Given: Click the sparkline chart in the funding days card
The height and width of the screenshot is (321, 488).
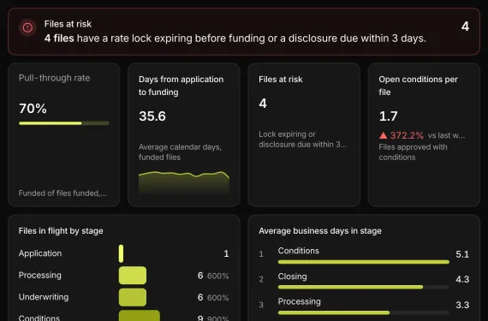Looking at the screenshot, I should pos(184,182).
